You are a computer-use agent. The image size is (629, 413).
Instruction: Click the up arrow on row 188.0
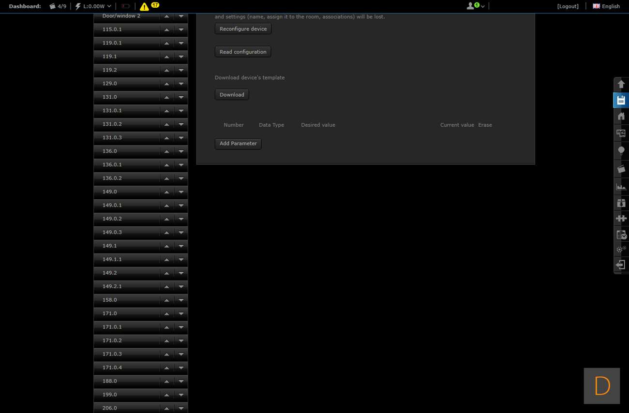coord(166,382)
